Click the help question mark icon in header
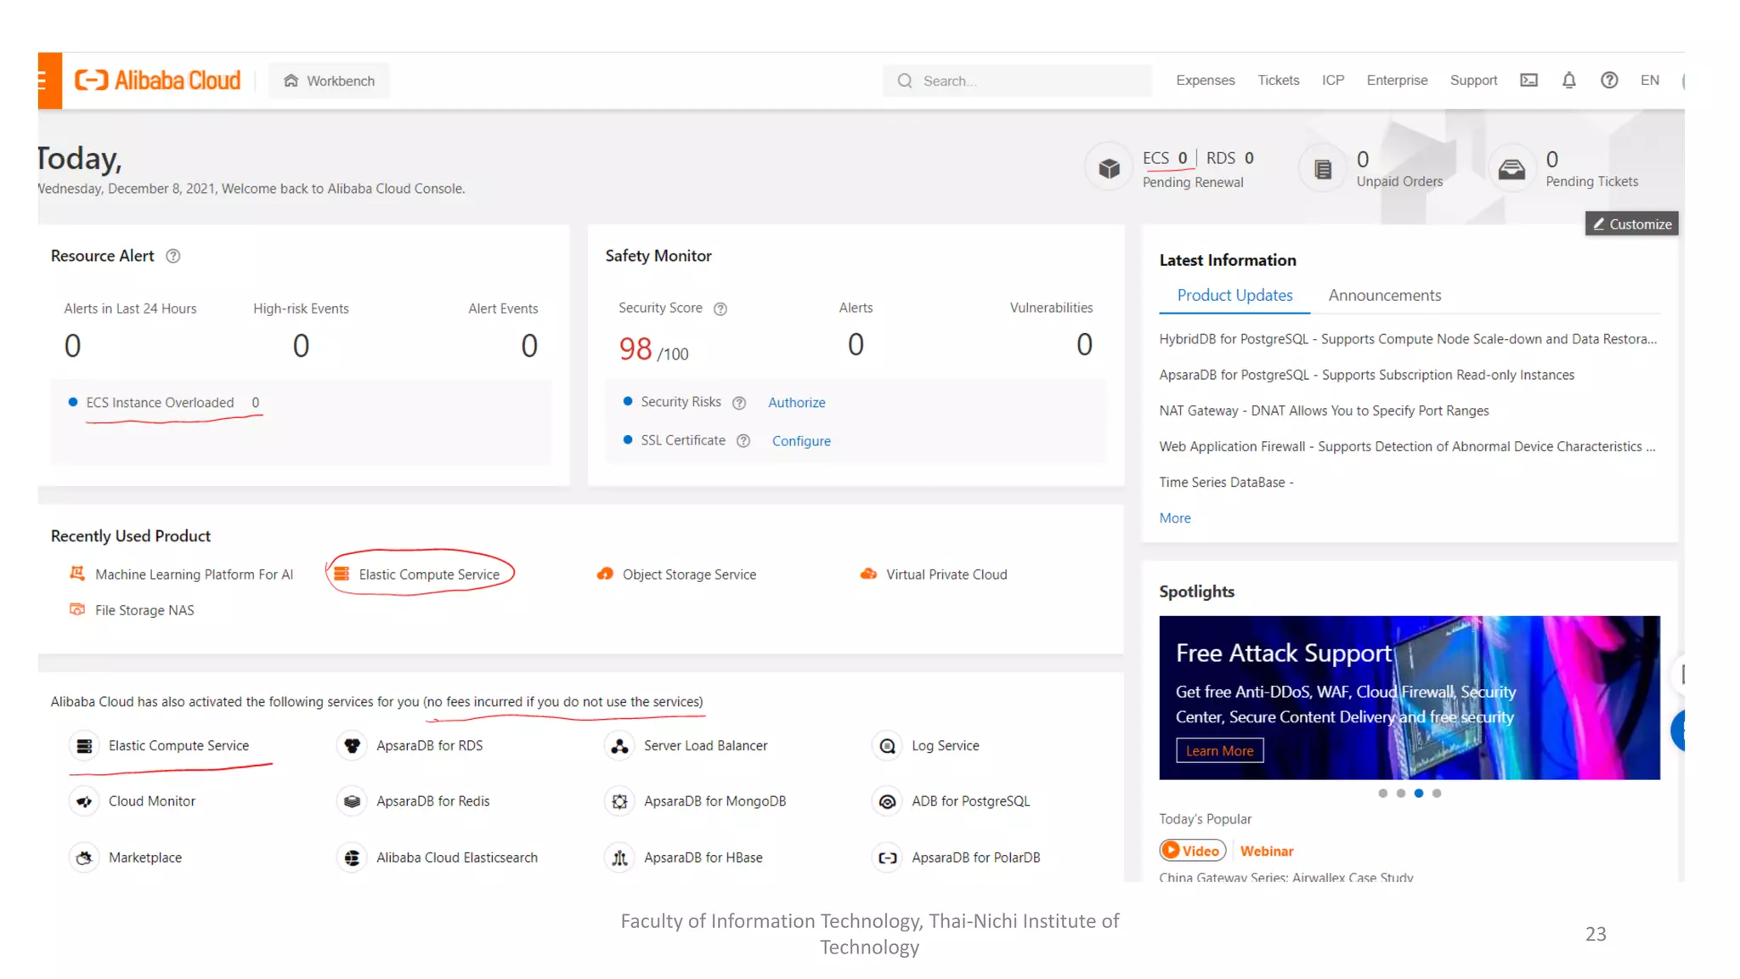 coord(1609,81)
